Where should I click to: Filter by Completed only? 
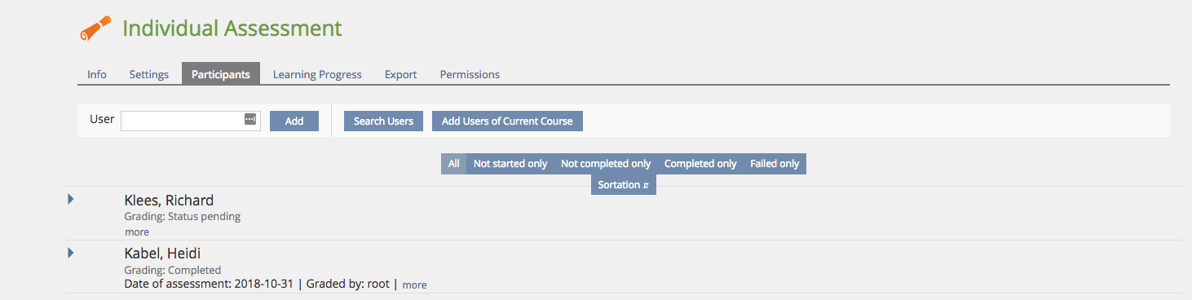(x=700, y=164)
